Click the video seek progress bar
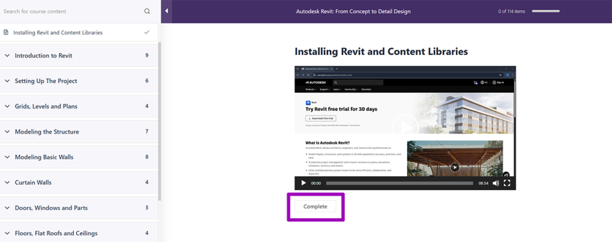 [x=399, y=183]
